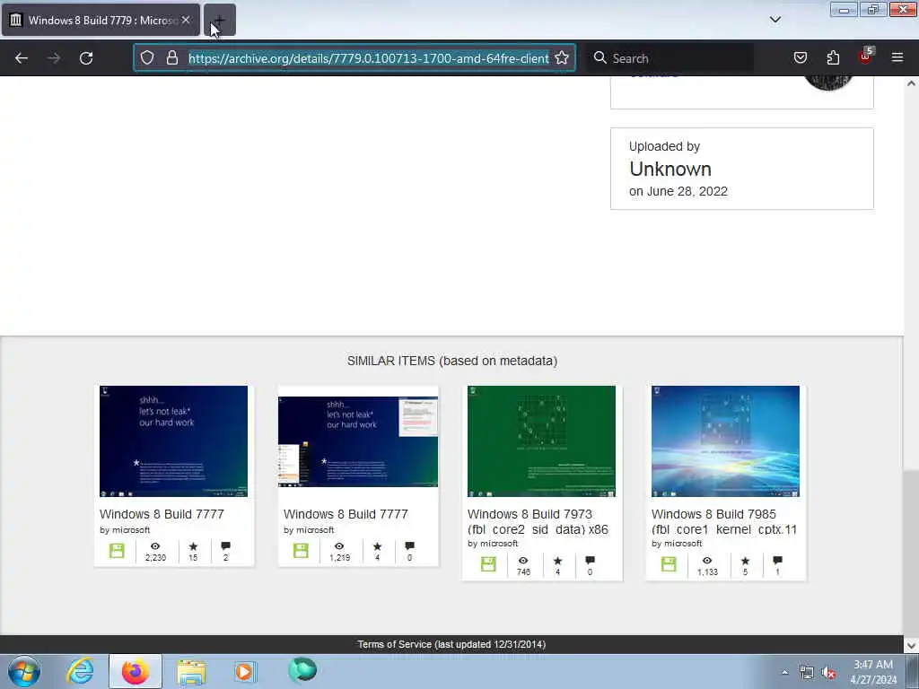Show hidden tray icons arrow
Image resolution: width=919 pixels, height=689 pixels.
click(784, 673)
